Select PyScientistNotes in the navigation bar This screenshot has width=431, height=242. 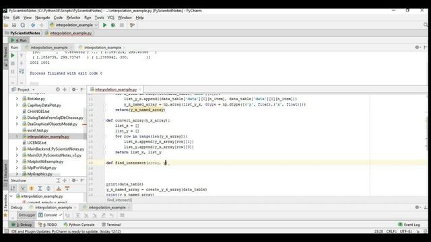coord(25,33)
